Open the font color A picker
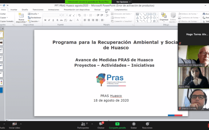The height and width of the screenshot is (130, 209). pyautogui.click(x=78, y=20)
